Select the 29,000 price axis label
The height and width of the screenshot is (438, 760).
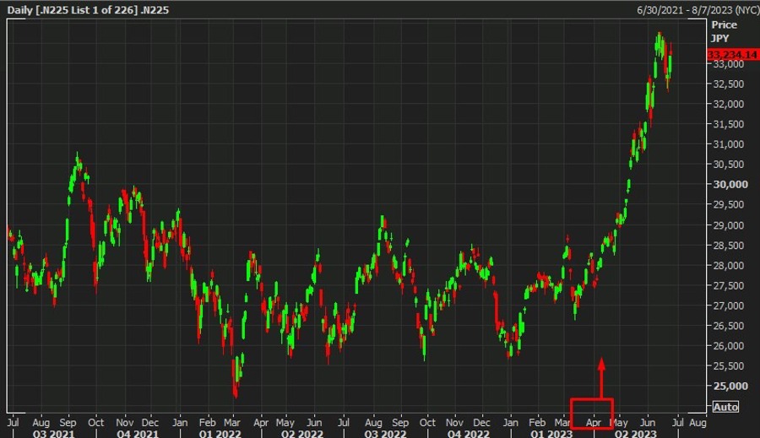tap(728, 225)
